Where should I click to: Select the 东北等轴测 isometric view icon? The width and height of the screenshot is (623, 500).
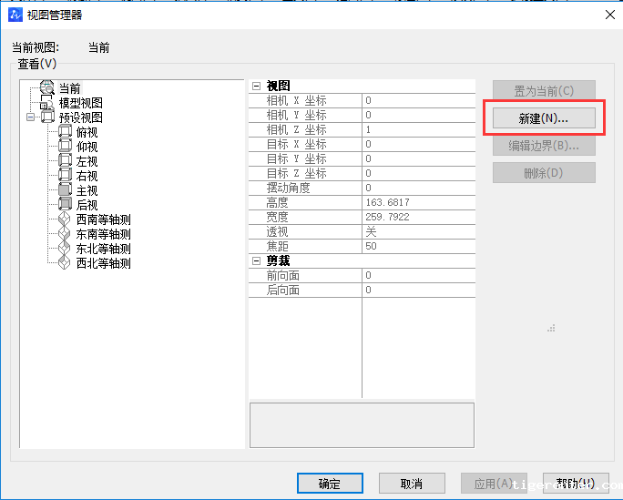pyautogui.click(x=65, y=249)
